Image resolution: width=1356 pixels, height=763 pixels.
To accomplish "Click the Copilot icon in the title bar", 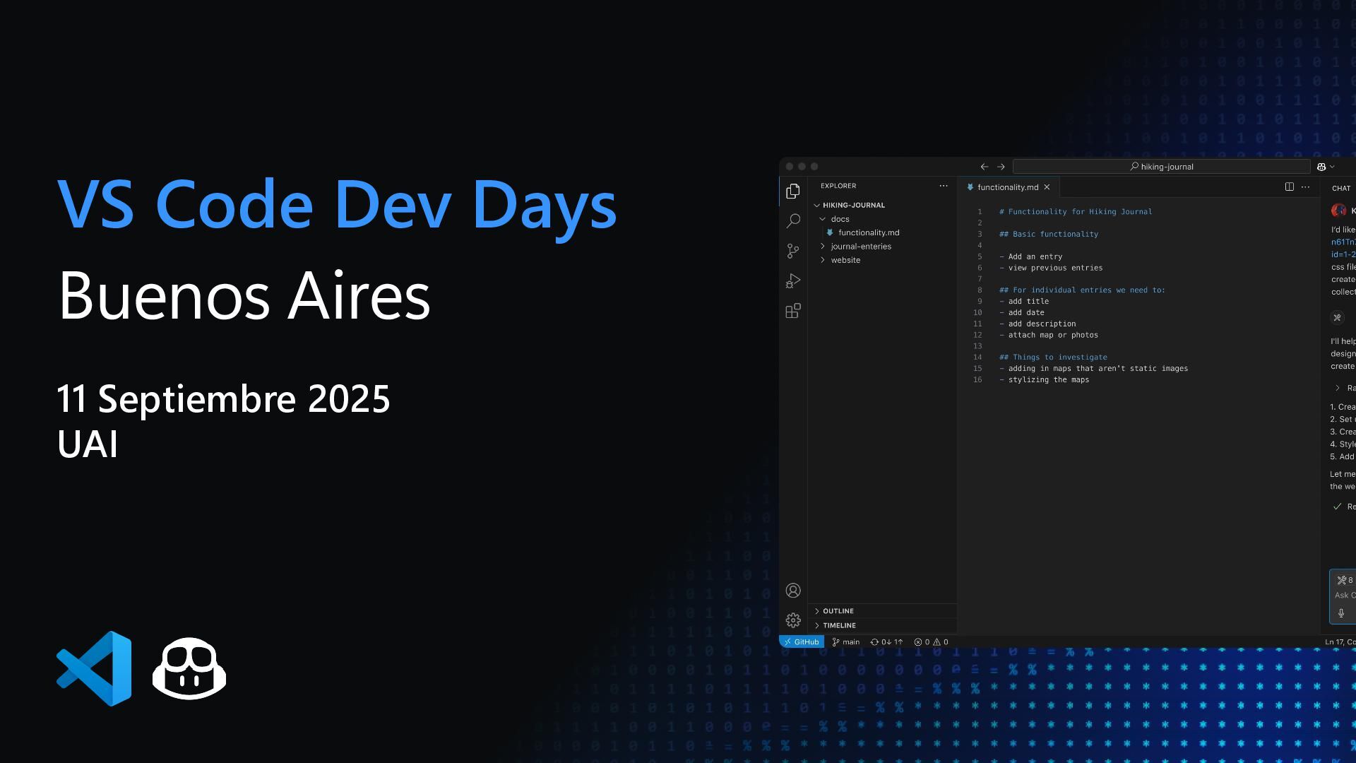I will 1321,167.
